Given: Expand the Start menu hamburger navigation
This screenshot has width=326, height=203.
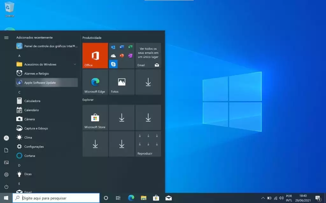Looking at the screenshot, I should click(x=6, y=38).
